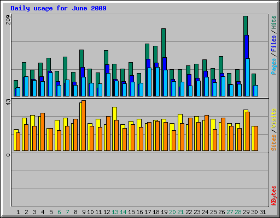Click the '43' y-axis label
The image size is (280, 218).
[x=8, y=102]
